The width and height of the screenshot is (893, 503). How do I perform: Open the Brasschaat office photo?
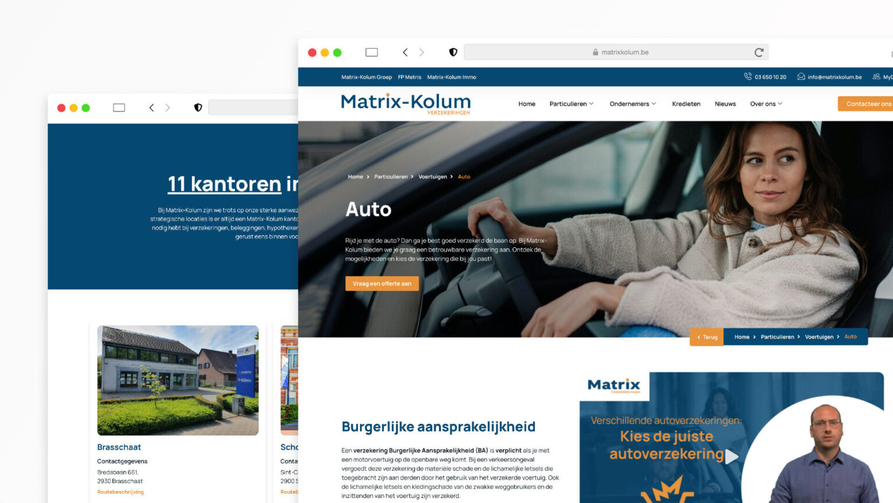point(178,380)
